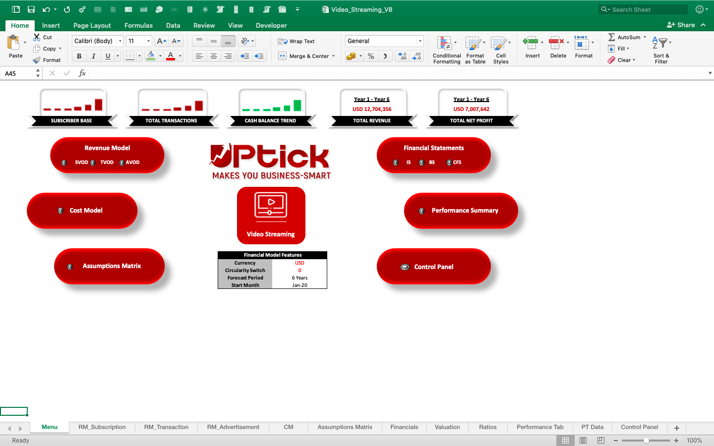The image size is (714, 446).
Task: Click the Share button
Action: tap(681, 25)
